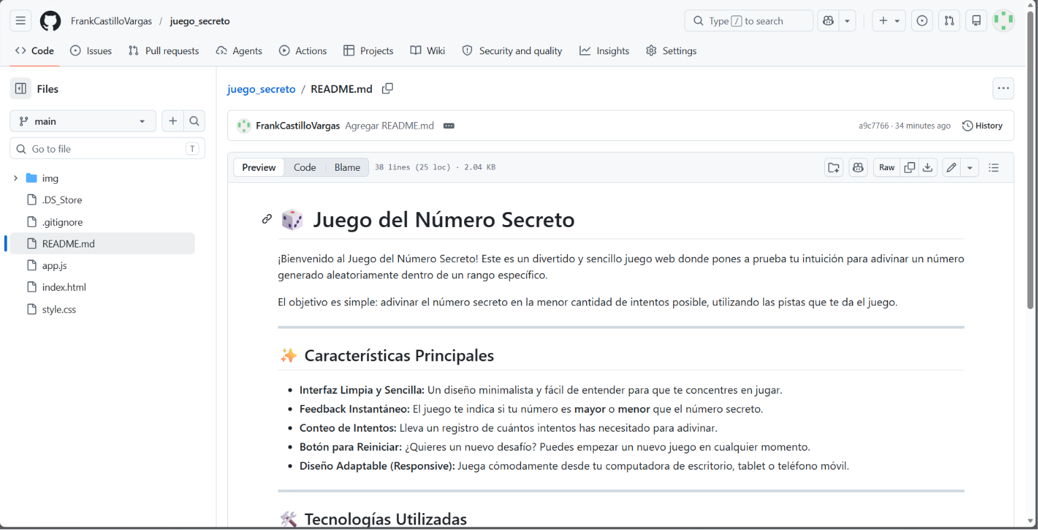
Task: View file History
Action: [982, 125]
